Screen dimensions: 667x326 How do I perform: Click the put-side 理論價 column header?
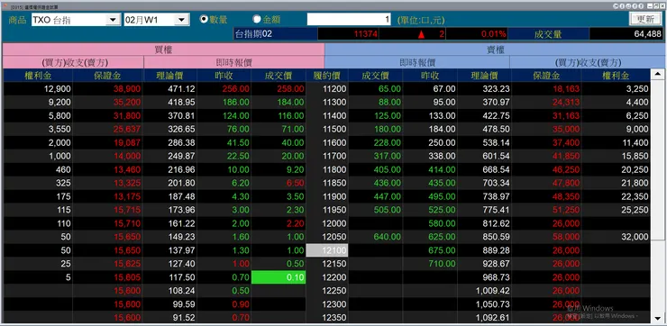coord(484,76)
